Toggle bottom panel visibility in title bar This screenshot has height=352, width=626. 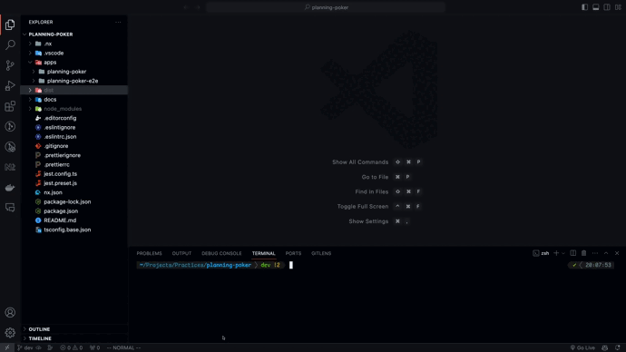click(x=596, y=7)
